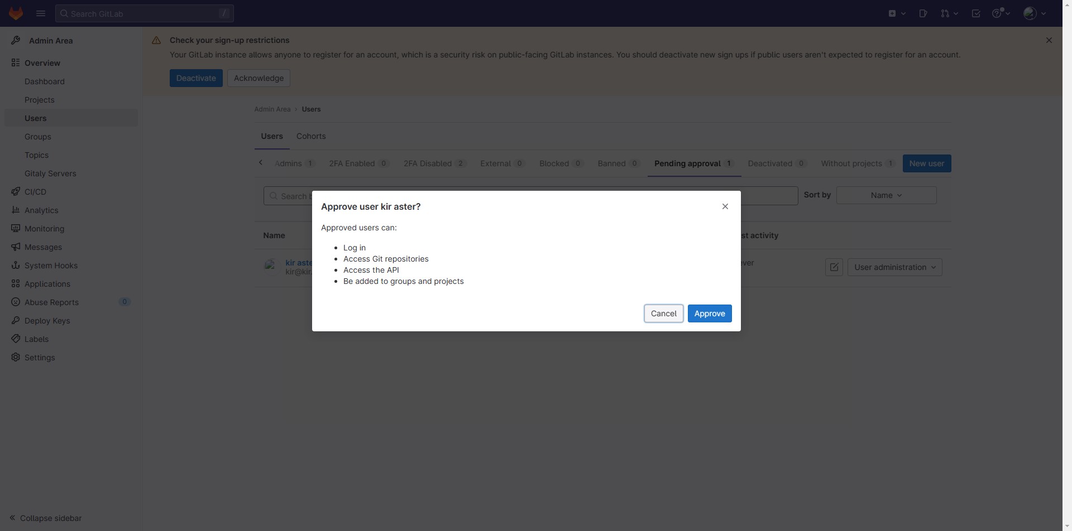
Task: Open Gitaly Servers in the sidebar
Action: click(71, 173)
